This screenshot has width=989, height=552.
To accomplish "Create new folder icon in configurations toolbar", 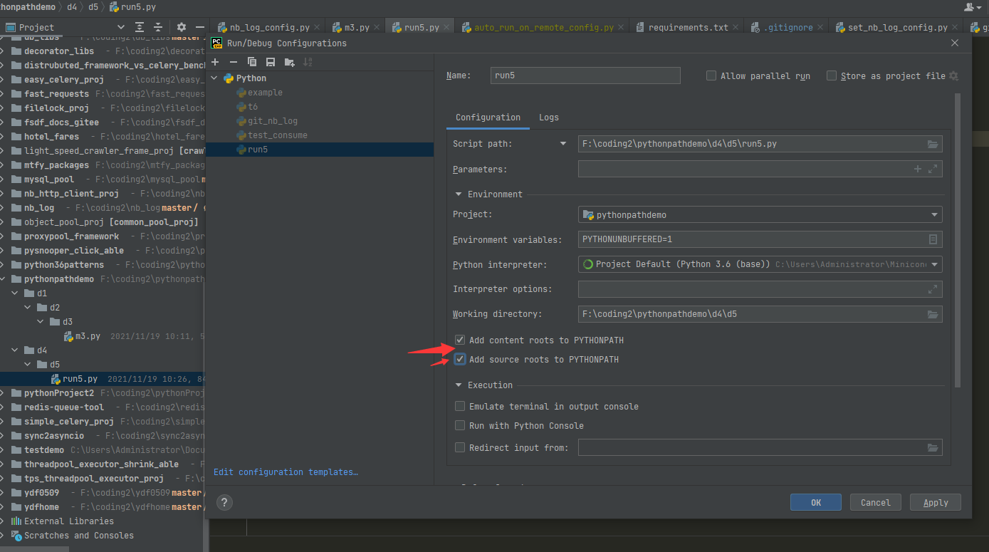I will pyautogui.click(x=289, y=62).
